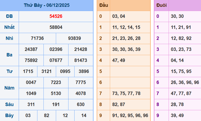
Task: Click sixth prize number 191
Action: pos(56,104)
